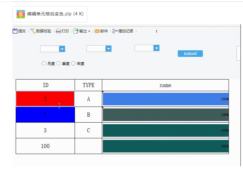The height and width of the screenshot is (171, 243).
Task: Select the red ID cell in row A
Action: tap(45, 99)
